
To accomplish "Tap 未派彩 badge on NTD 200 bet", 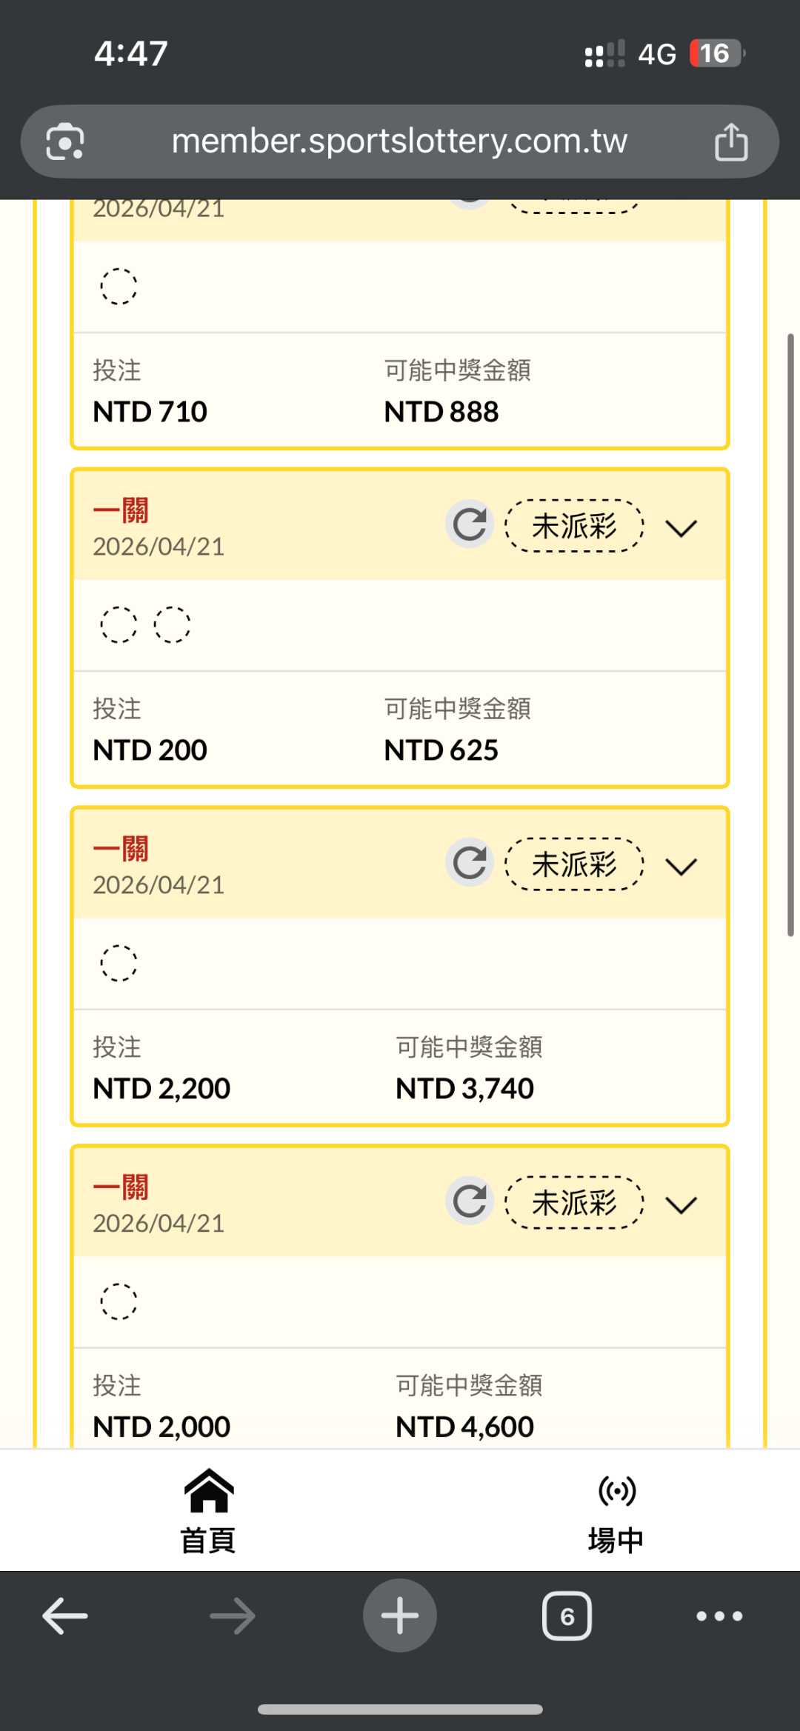I will coord(574,527).
